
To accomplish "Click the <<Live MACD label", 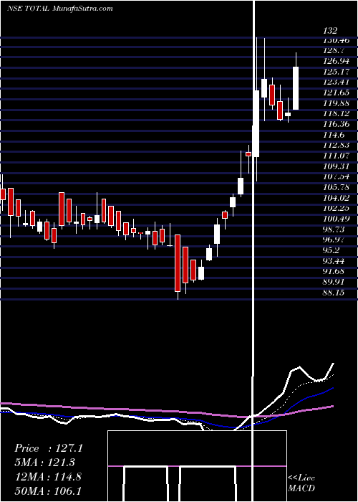I will [x=301, y=483].
